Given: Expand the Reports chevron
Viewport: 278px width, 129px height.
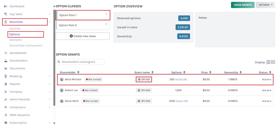Looking at the screenshot, I should (49, 84).
